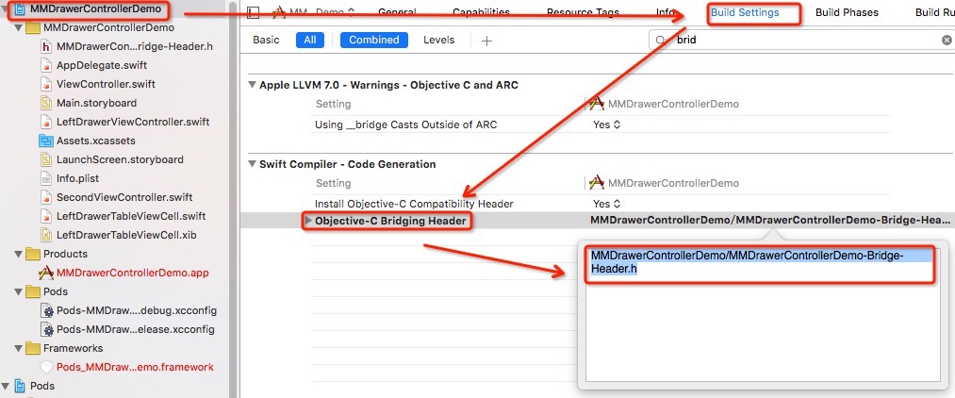
Task: Click the Frameworks folder icon
Action: (32, 349)
